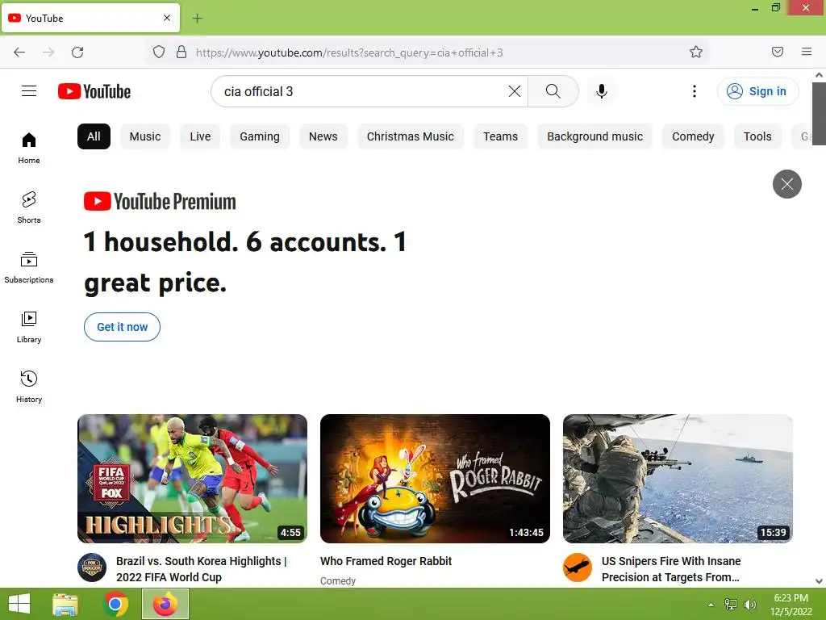This screenshot has height=620, width=826.
Task: Click the Firefox taskbar icon
Action: 165,604
